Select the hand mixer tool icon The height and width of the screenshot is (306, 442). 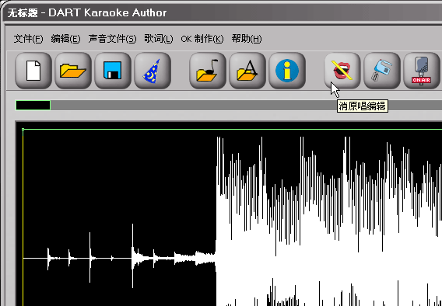(382, 71)
